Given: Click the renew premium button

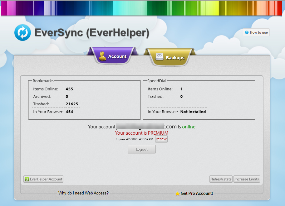Looking at the screenshot, I should click(161, 139).
